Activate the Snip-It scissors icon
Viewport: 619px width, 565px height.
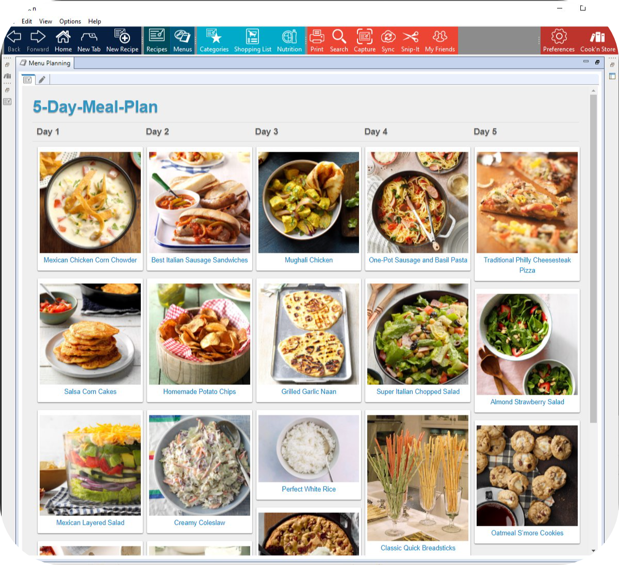[410, 41]
